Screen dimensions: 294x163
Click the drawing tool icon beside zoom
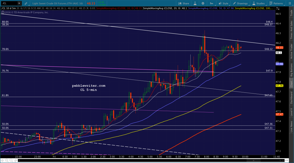tap(16, 160)
